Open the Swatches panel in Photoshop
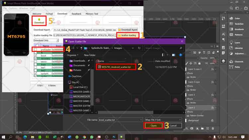 click(x=236, y=24)
